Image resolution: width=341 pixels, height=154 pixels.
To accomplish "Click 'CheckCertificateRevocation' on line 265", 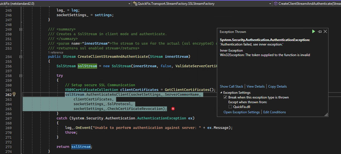I will point(135,109).
